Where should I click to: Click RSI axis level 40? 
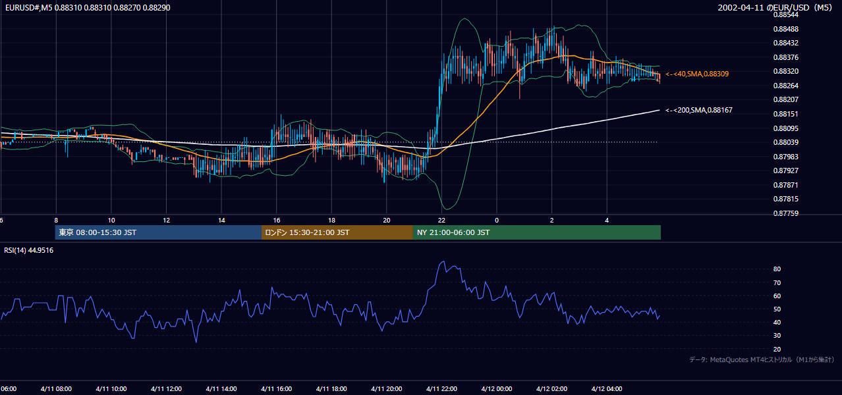pos(777,322)
